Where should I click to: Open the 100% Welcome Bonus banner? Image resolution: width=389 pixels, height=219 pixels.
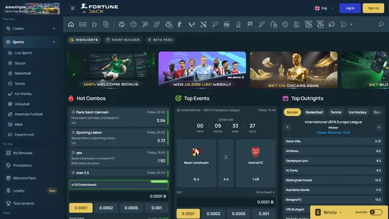(x=111, y=70)
